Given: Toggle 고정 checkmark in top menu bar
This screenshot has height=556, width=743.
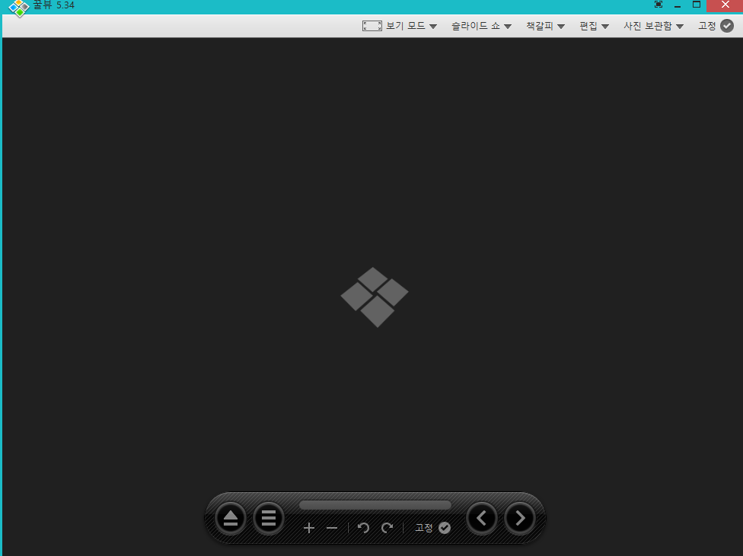Looking at the screenshot, I should pyautogui.click(x=727, y=26).
